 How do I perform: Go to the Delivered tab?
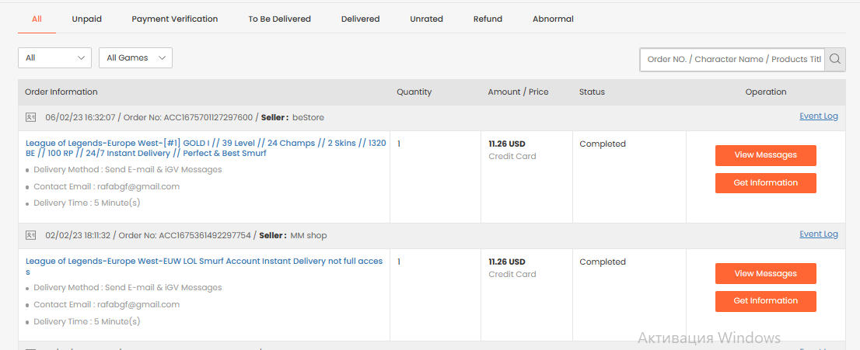pos(360,19)
